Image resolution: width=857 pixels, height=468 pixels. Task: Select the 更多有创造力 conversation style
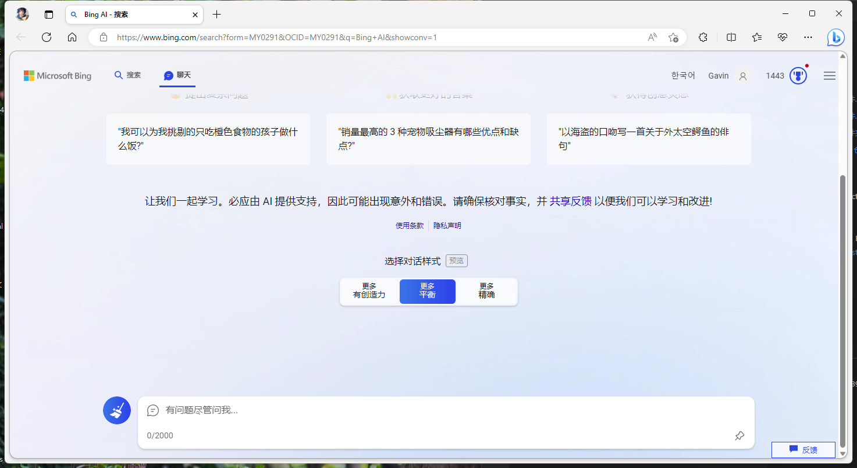tap(370, 291)
